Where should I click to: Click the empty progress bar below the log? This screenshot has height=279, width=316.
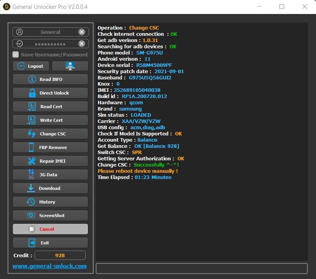[x=202, y=268]
